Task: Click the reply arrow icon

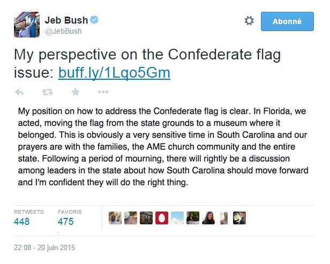Action: tap(19, 92)
